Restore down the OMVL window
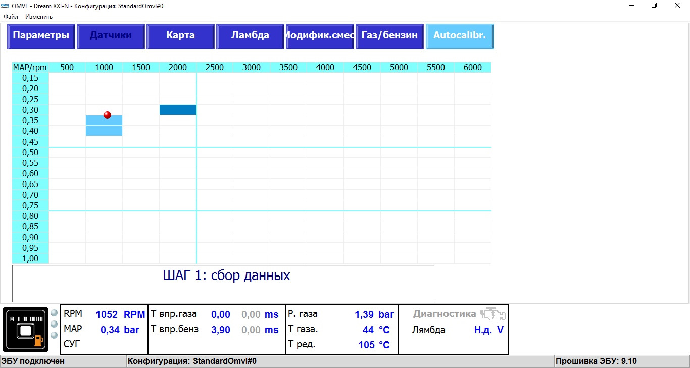 tap(654, 5)
